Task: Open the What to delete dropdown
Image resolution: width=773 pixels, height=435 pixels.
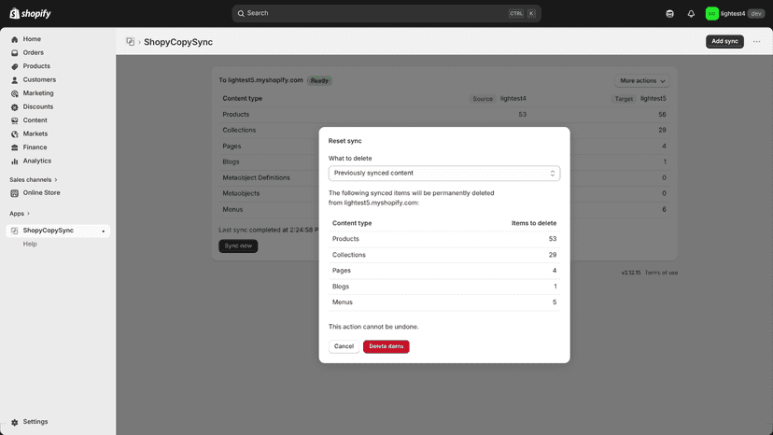Action: click(444, 173)
